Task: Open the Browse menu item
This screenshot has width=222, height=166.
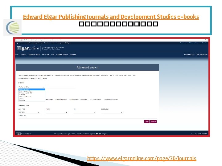Action: point(23,54)
